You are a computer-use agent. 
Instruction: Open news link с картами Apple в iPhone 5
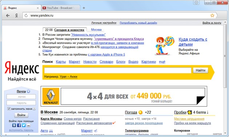(106, 55)
